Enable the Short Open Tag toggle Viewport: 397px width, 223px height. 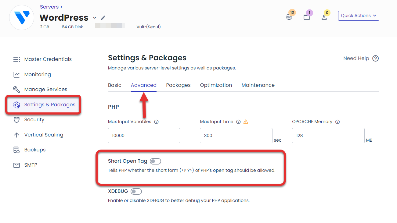pos(155,161)
